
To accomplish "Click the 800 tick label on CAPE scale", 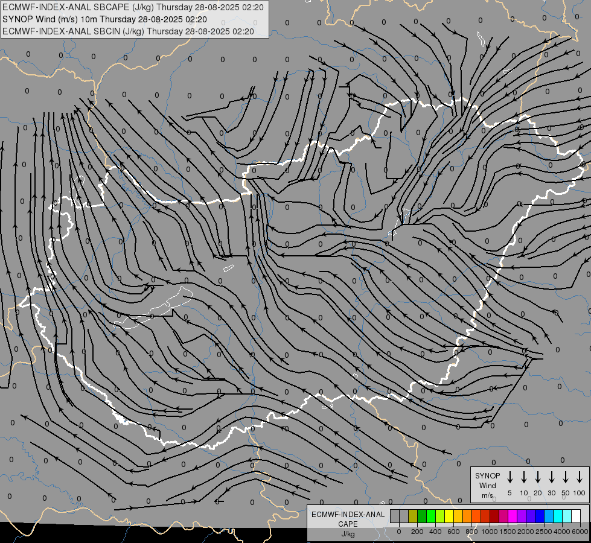I will pyautogui.click(x=471, y=532).
